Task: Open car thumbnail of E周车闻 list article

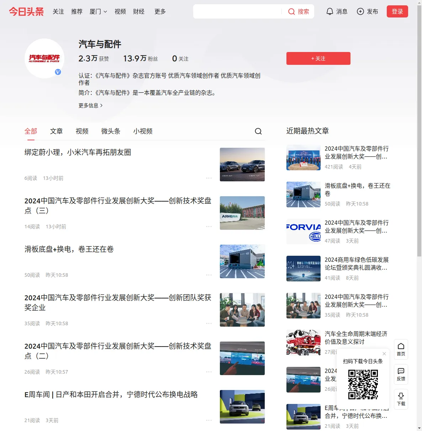Action: coord(242,407)
